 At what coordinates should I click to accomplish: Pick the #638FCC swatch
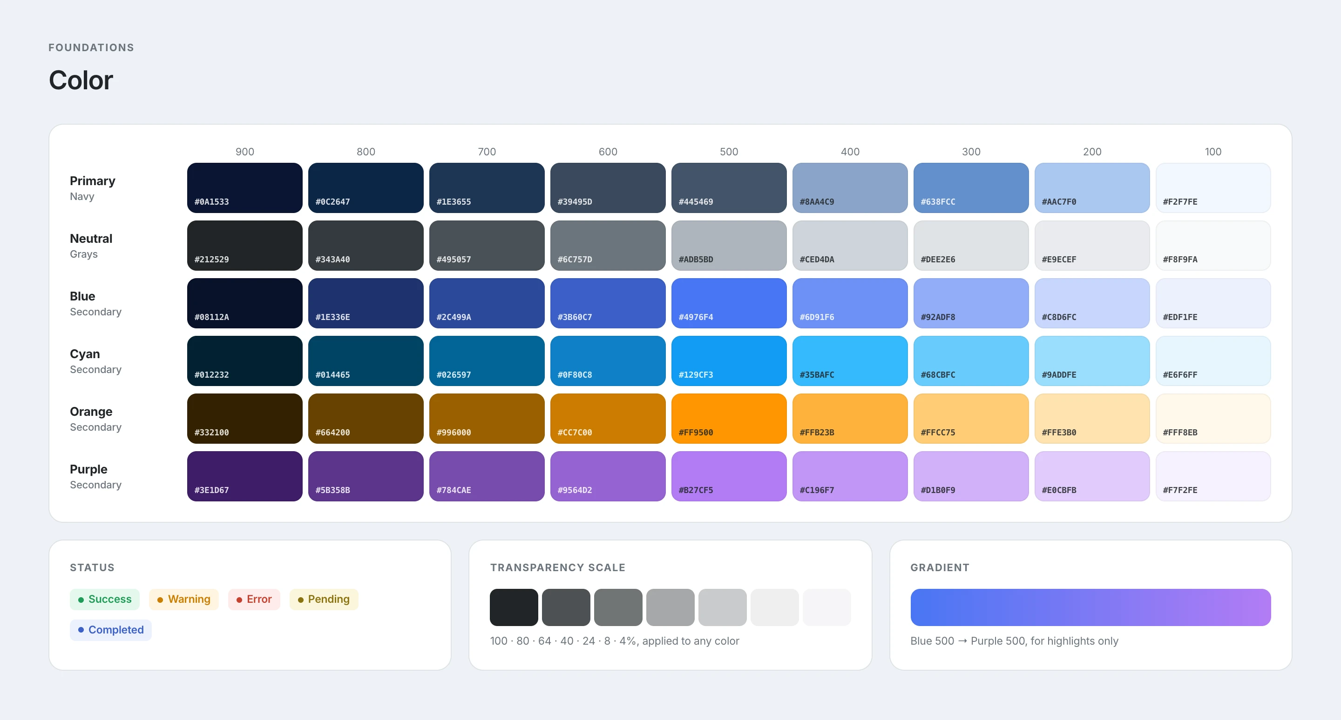click(971, 187)
